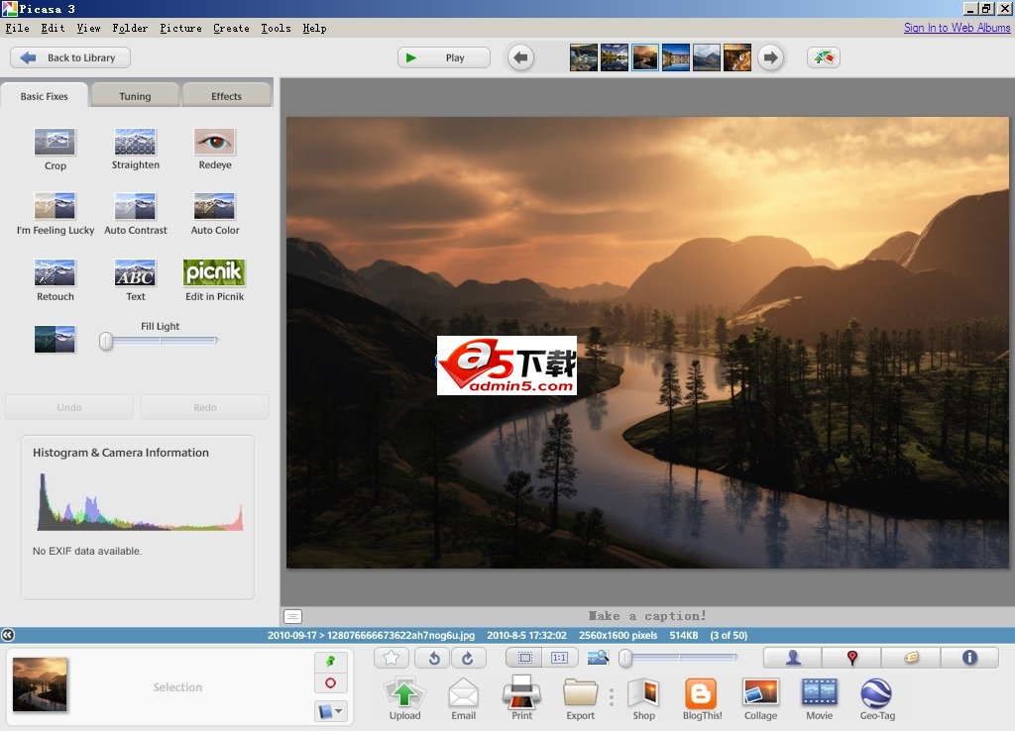Clear the photo tray with red circle
This screenshot has height=731, width=1015.
331,682
